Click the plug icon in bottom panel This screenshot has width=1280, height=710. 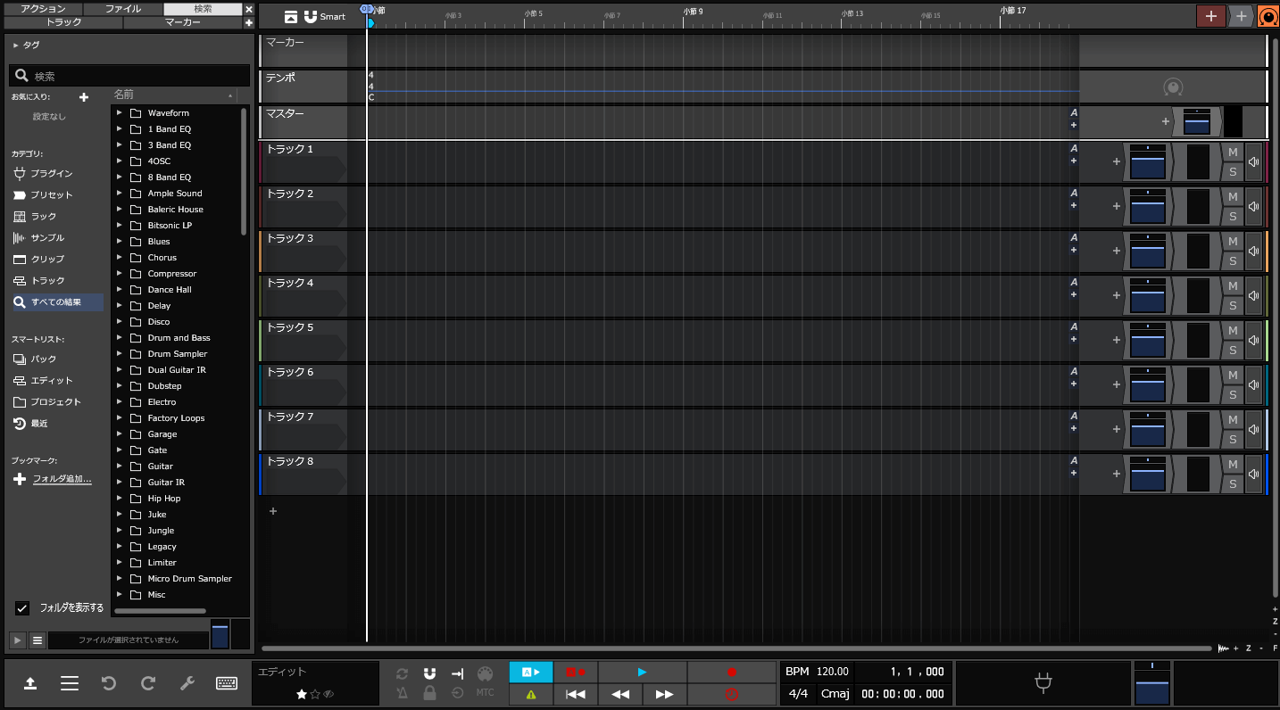[1042, 683]
